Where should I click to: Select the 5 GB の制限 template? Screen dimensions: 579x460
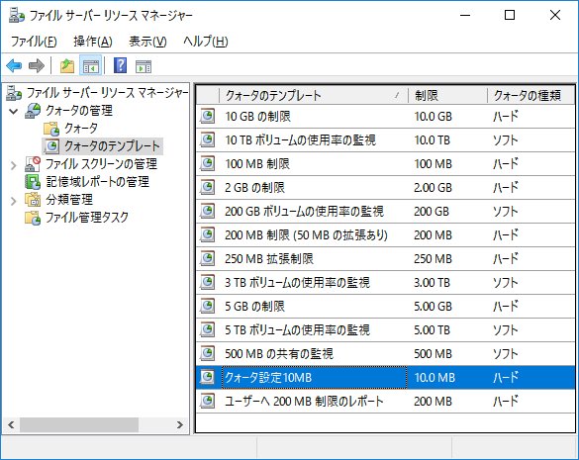[x=254, y=306]
